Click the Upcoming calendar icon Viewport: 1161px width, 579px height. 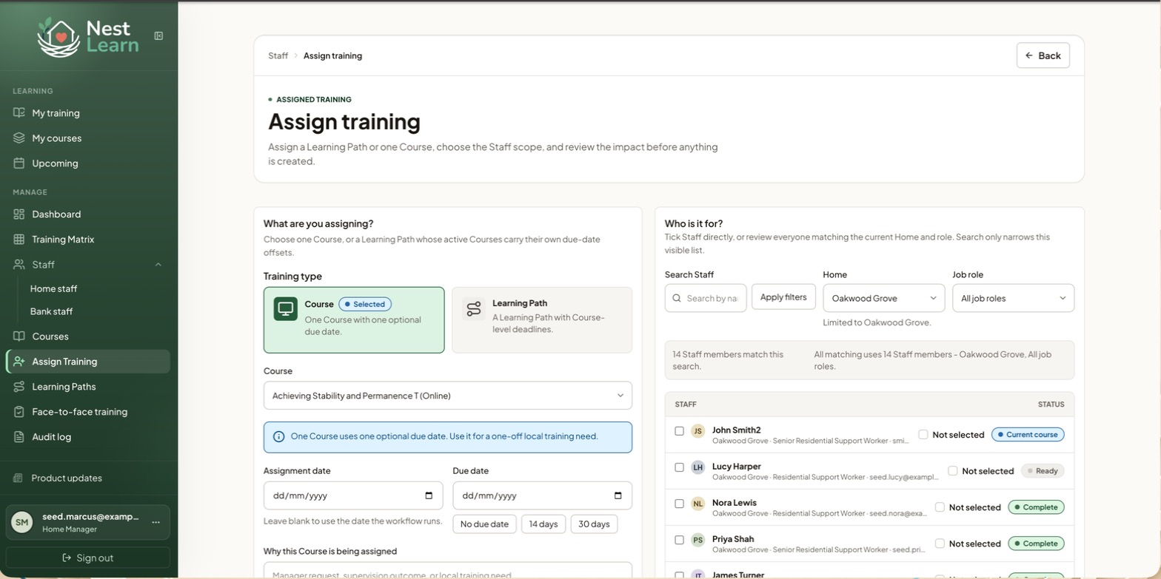[19, 163]
